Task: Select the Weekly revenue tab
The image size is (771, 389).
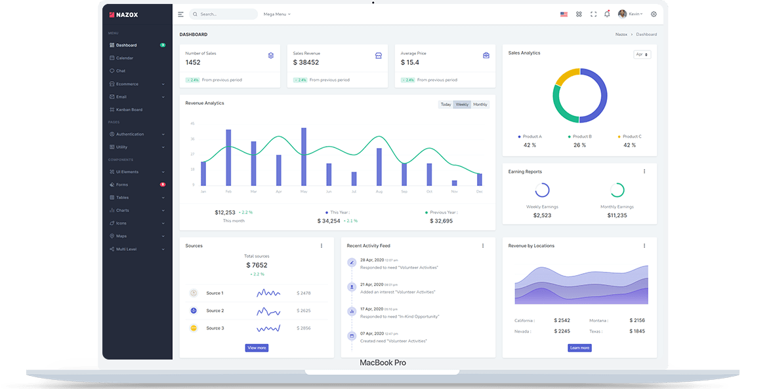Action: pyautogui.click(x=462, y=105)
